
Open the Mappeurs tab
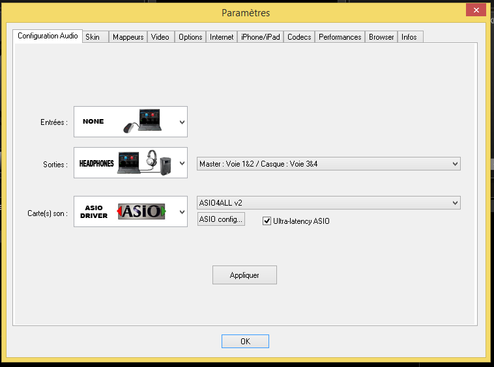128,37
